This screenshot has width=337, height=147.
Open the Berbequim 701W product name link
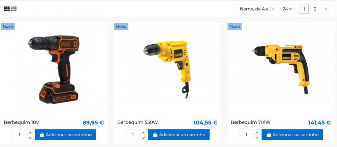tap(251, 122)
